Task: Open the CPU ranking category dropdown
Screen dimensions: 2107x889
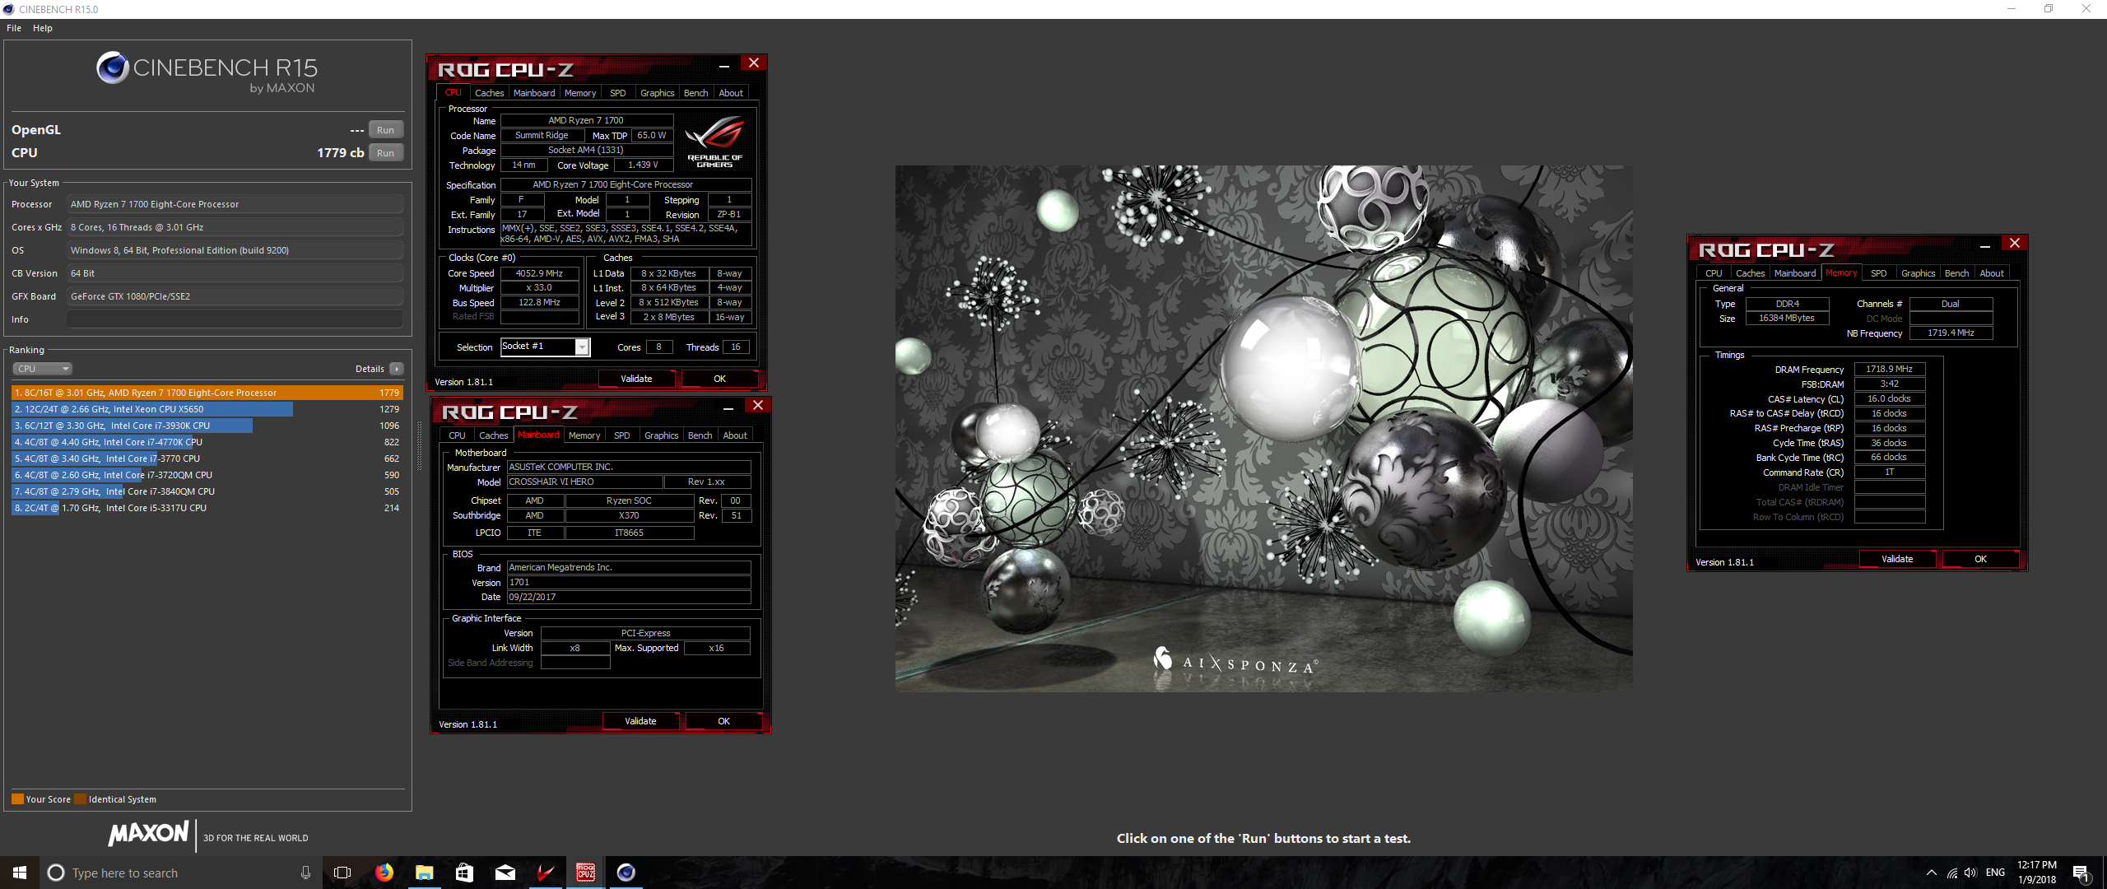Action: pos(43,369)
